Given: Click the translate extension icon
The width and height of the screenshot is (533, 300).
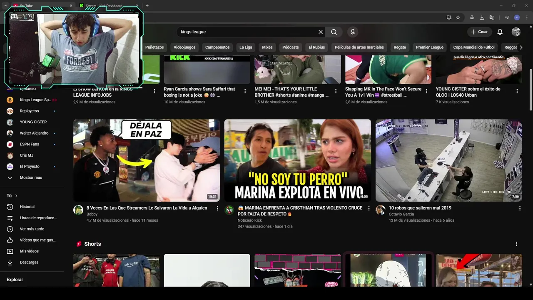Looking at the screenshot, I should (x=492, y=17).
